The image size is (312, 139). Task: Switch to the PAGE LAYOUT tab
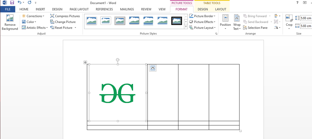(x=79, y=9)
